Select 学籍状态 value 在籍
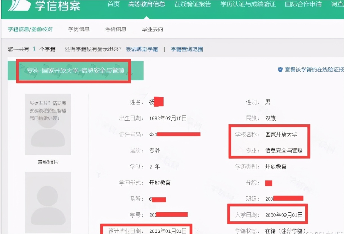The width and height of the screenshot is (344, 234). tap(285, 231)
